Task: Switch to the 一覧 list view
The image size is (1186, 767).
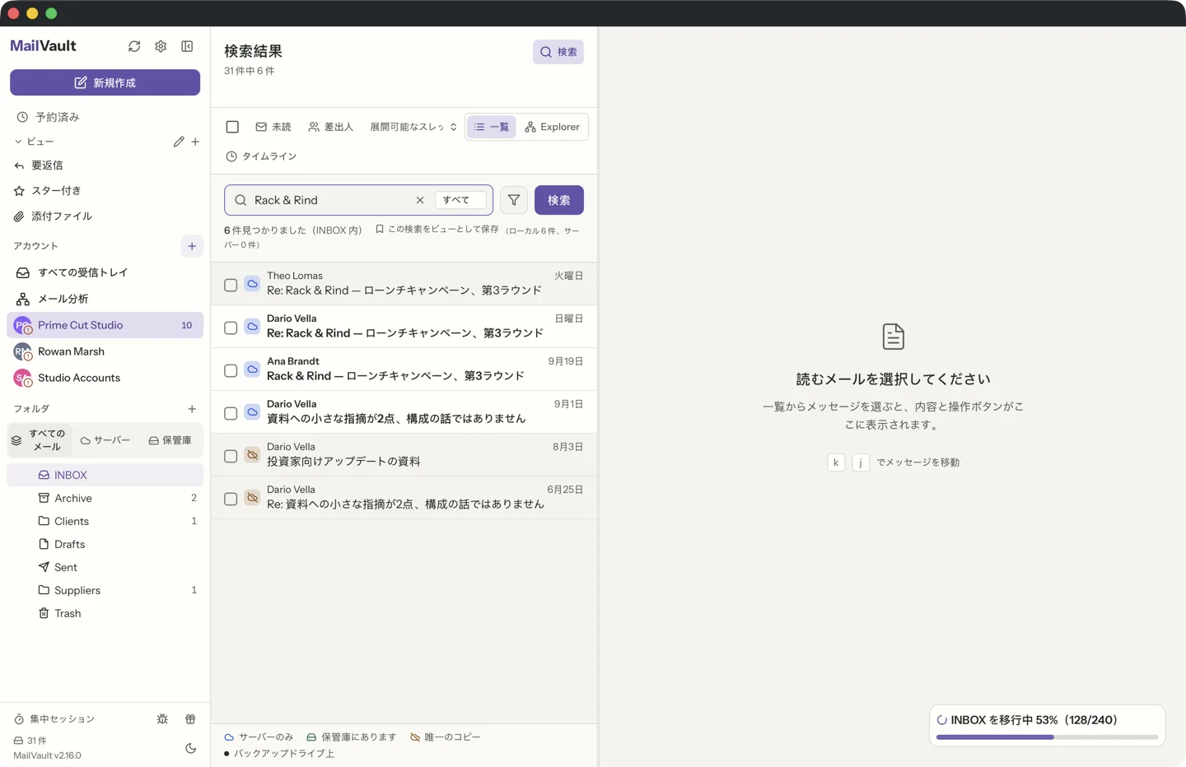Action: (x=492, y=127)
